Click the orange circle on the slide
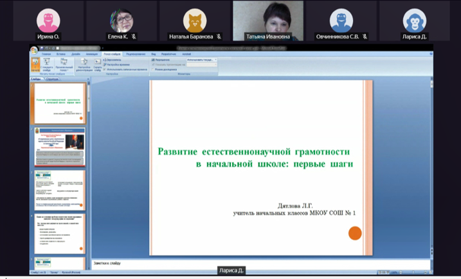 click(354, 233)
